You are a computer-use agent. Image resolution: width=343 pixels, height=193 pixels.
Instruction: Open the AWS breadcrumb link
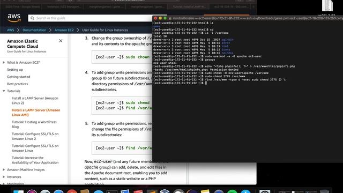11,30
